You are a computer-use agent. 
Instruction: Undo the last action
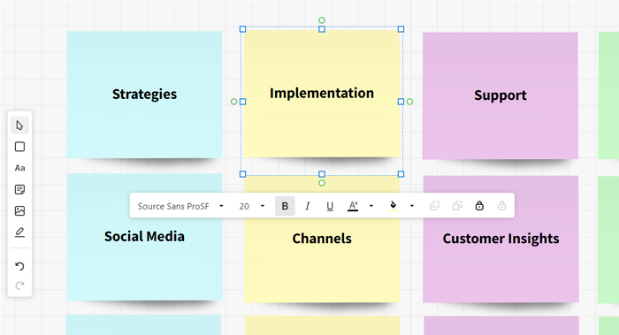click(19, 266)
